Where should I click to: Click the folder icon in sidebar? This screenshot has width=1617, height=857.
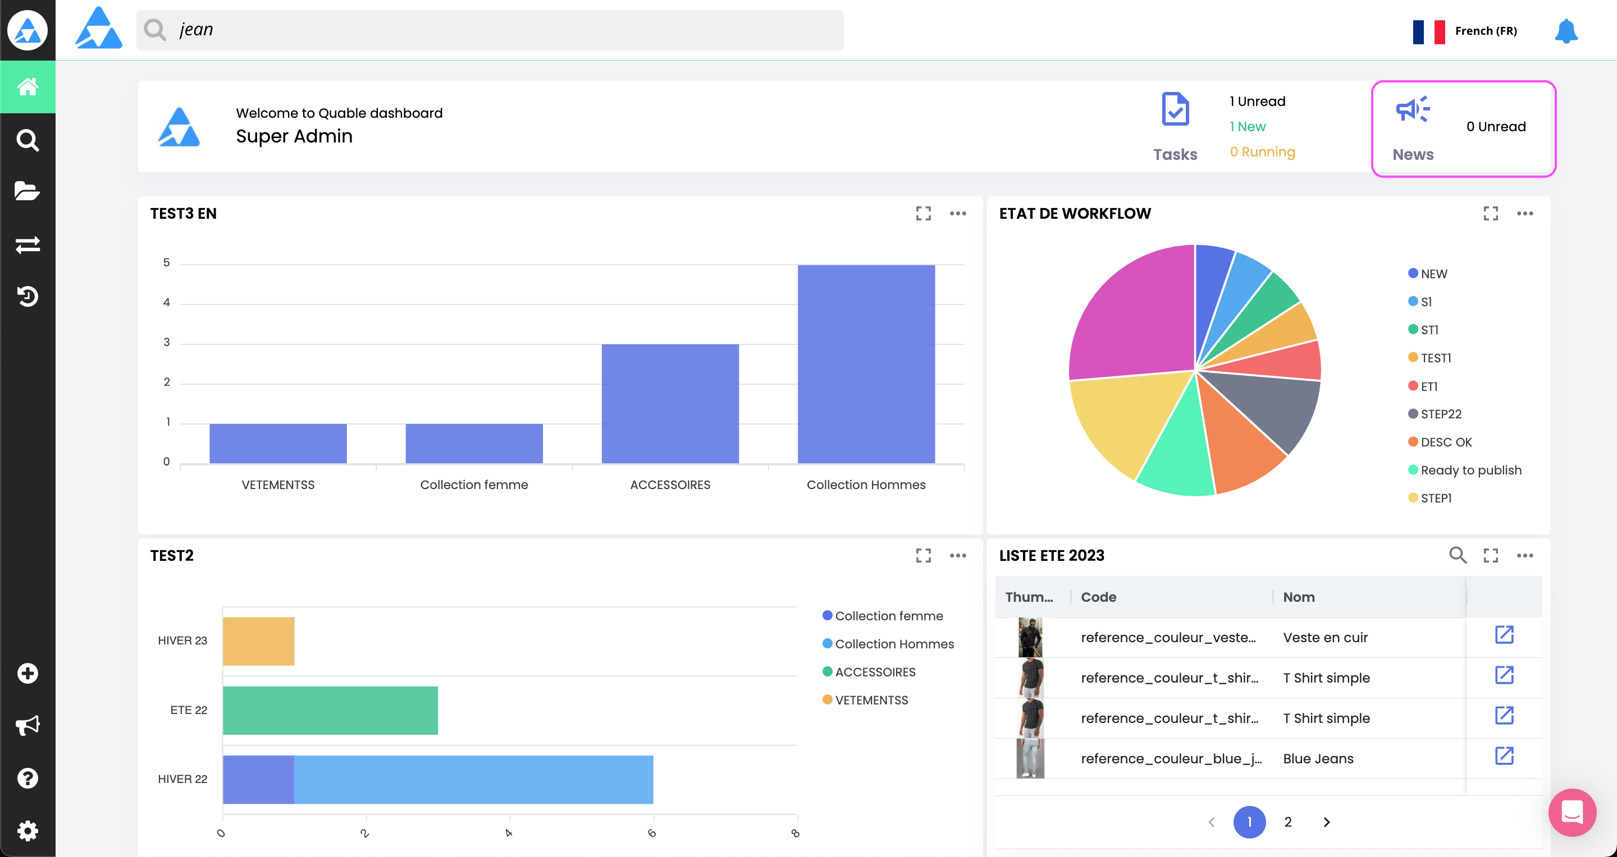pyautogui.click(x=27, y=191)
